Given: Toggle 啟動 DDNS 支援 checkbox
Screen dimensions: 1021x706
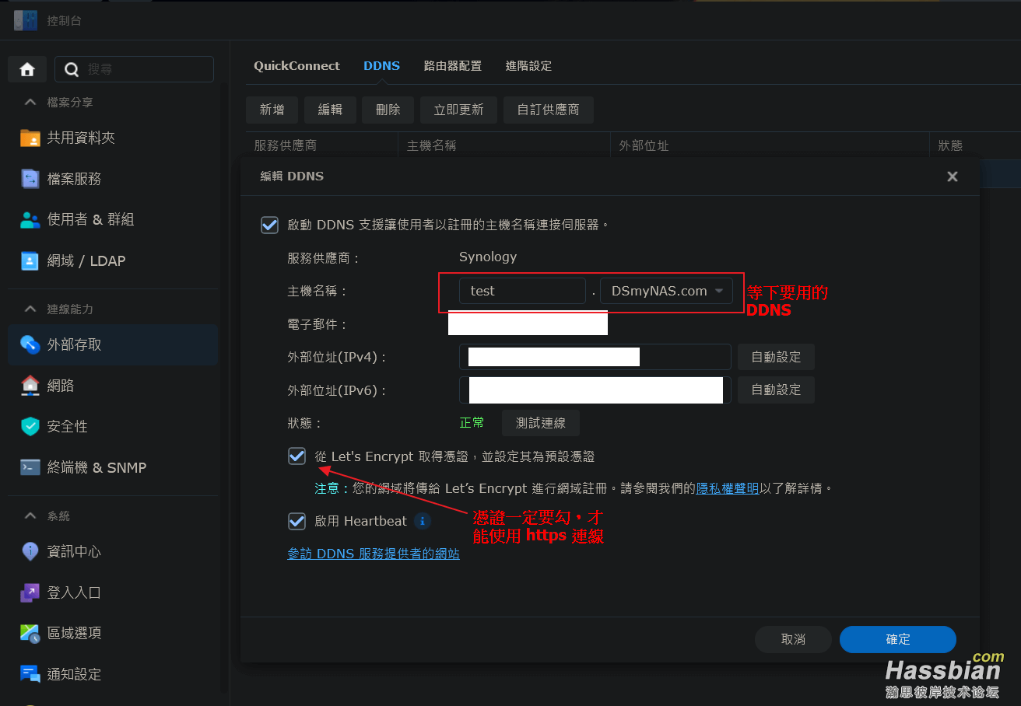Looking at the screenshot, I should coord(269,225).
